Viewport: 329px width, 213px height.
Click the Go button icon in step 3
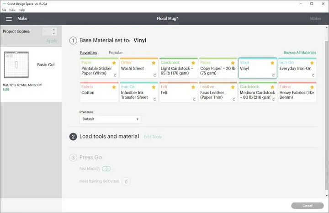tap(126, 181)
